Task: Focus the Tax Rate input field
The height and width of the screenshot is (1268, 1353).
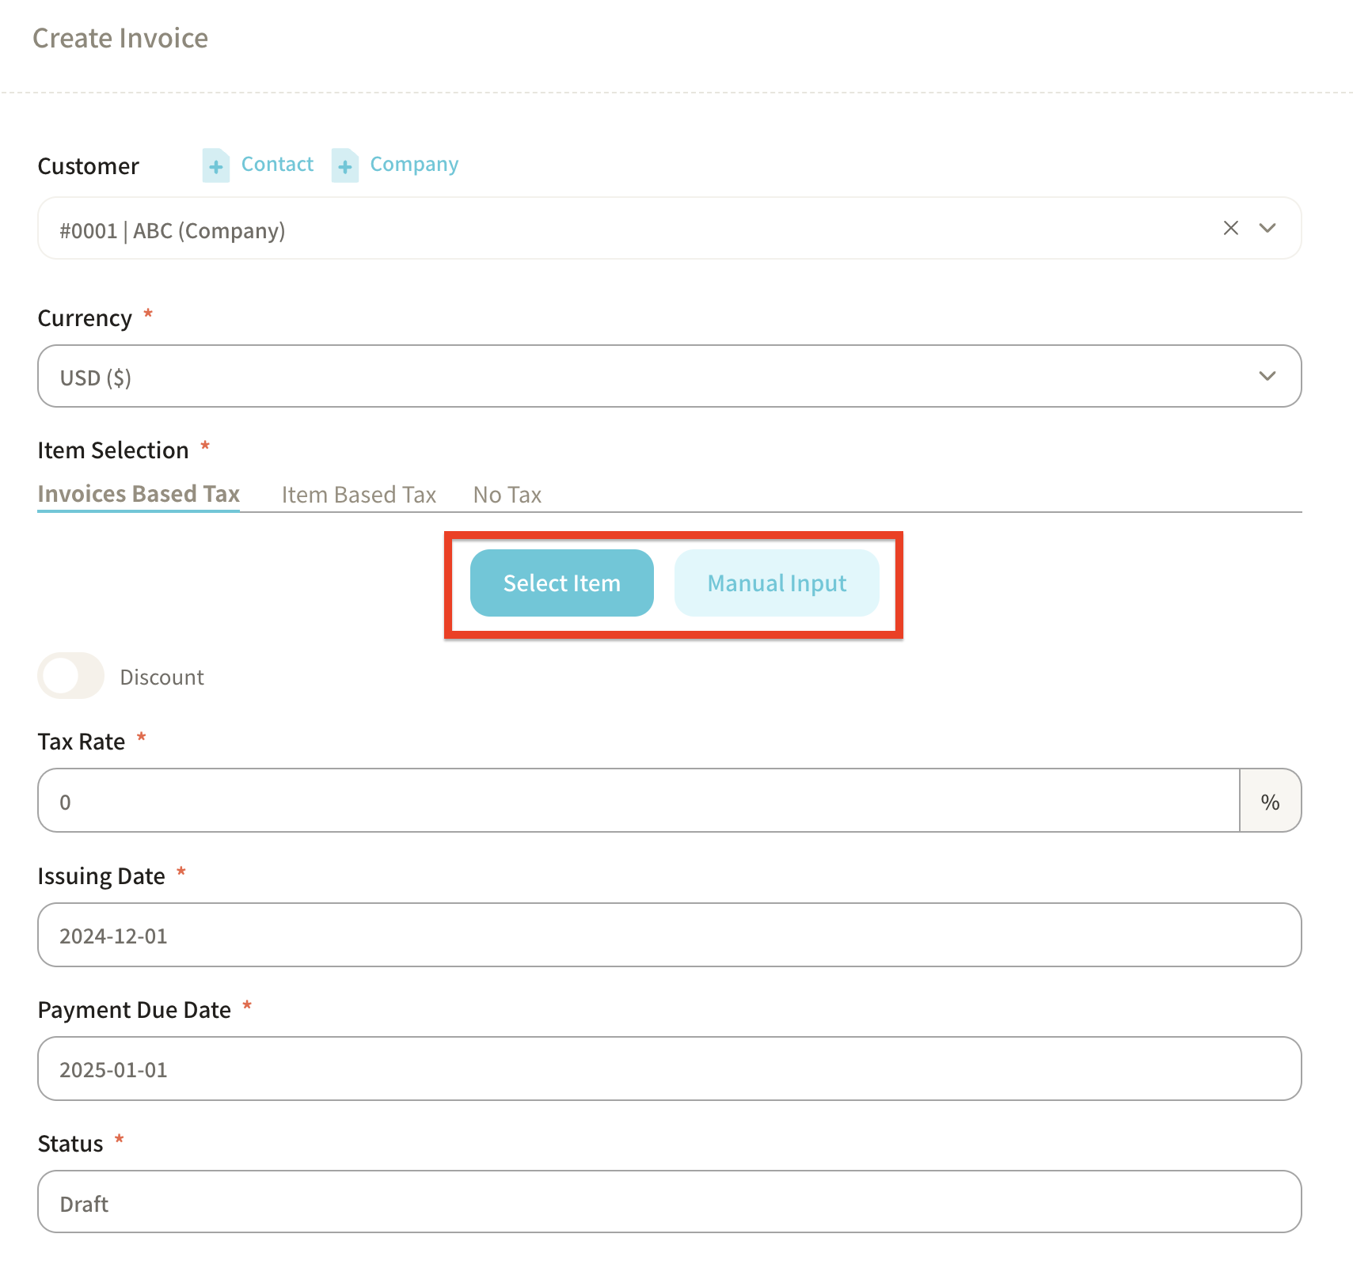Action: [637, 801]
